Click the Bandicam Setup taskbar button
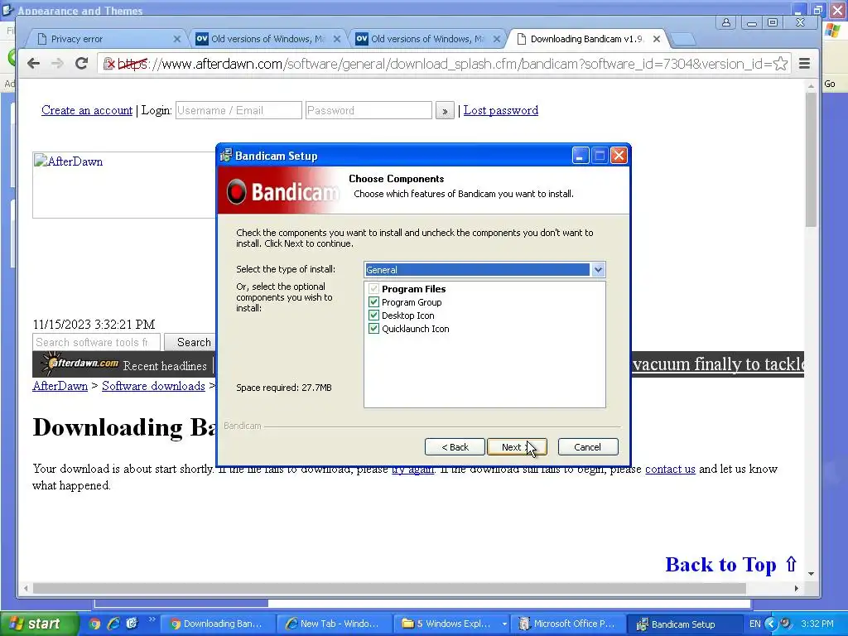 click(x=684, y=624)
